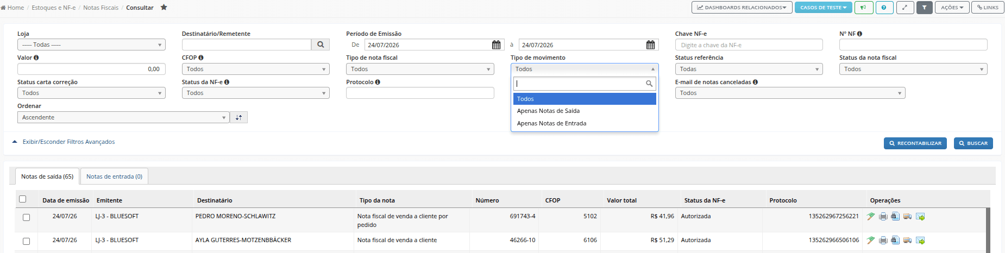The height and width of the screenshot is (253, 1005).
Task: Click the magnifier search button beside Destinatário/Remetente
Action: point(321,45)
